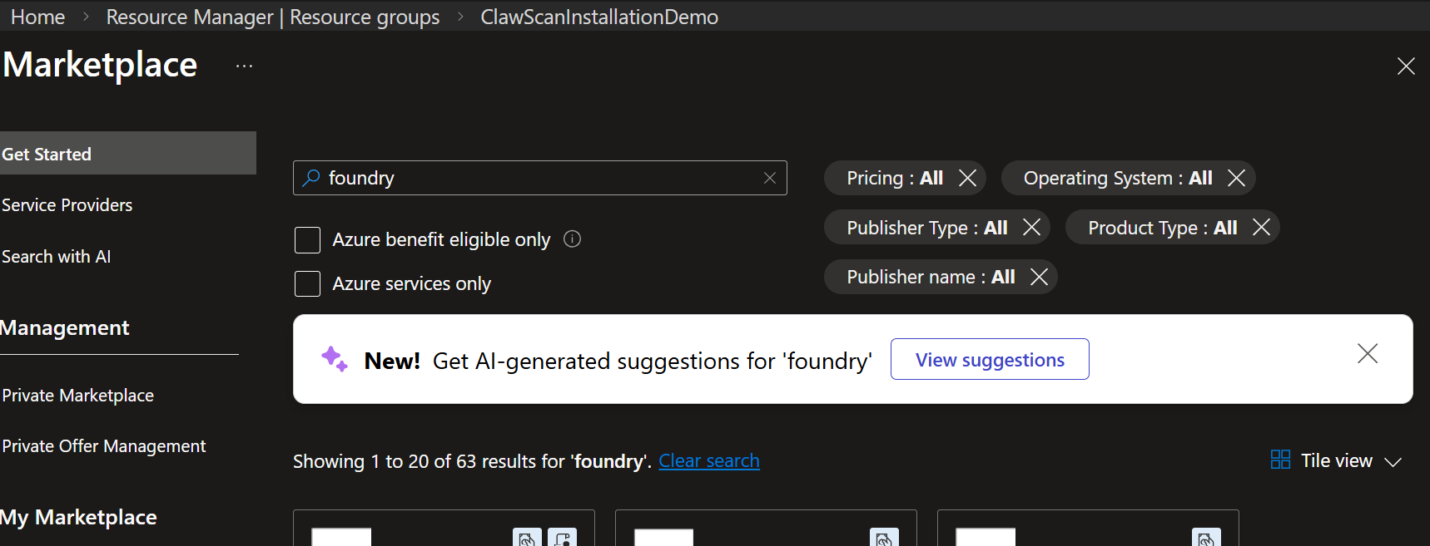Click the View suggestions button
1430x546 pixels.
[990, 359]
